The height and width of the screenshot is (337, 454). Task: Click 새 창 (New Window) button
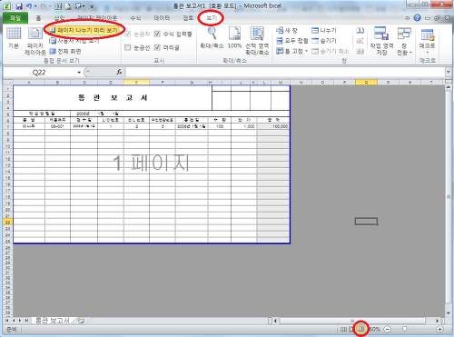[287, 30]
